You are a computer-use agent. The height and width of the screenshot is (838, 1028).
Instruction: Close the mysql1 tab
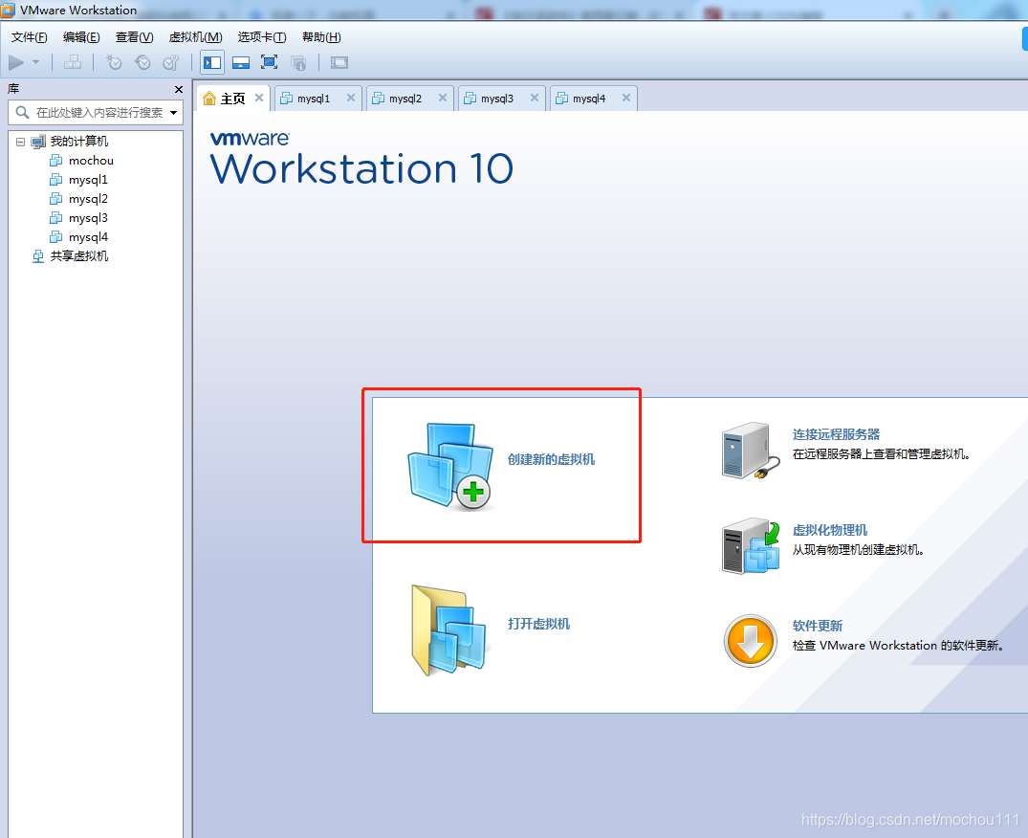[351, 98]
